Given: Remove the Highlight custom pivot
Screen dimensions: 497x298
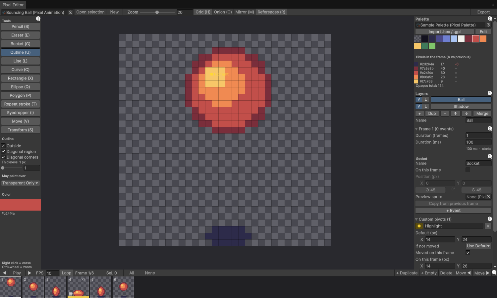Looking at the screenshot, I should (x=488, y=226).
